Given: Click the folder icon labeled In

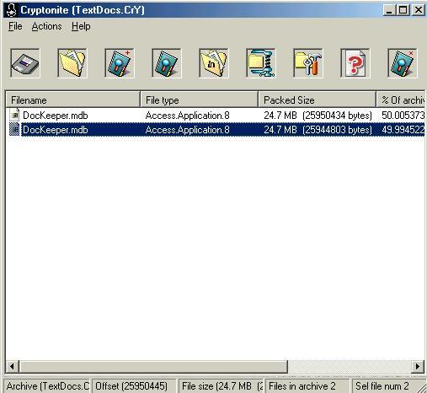Looking at the screenshot, I should pos(214,63).
